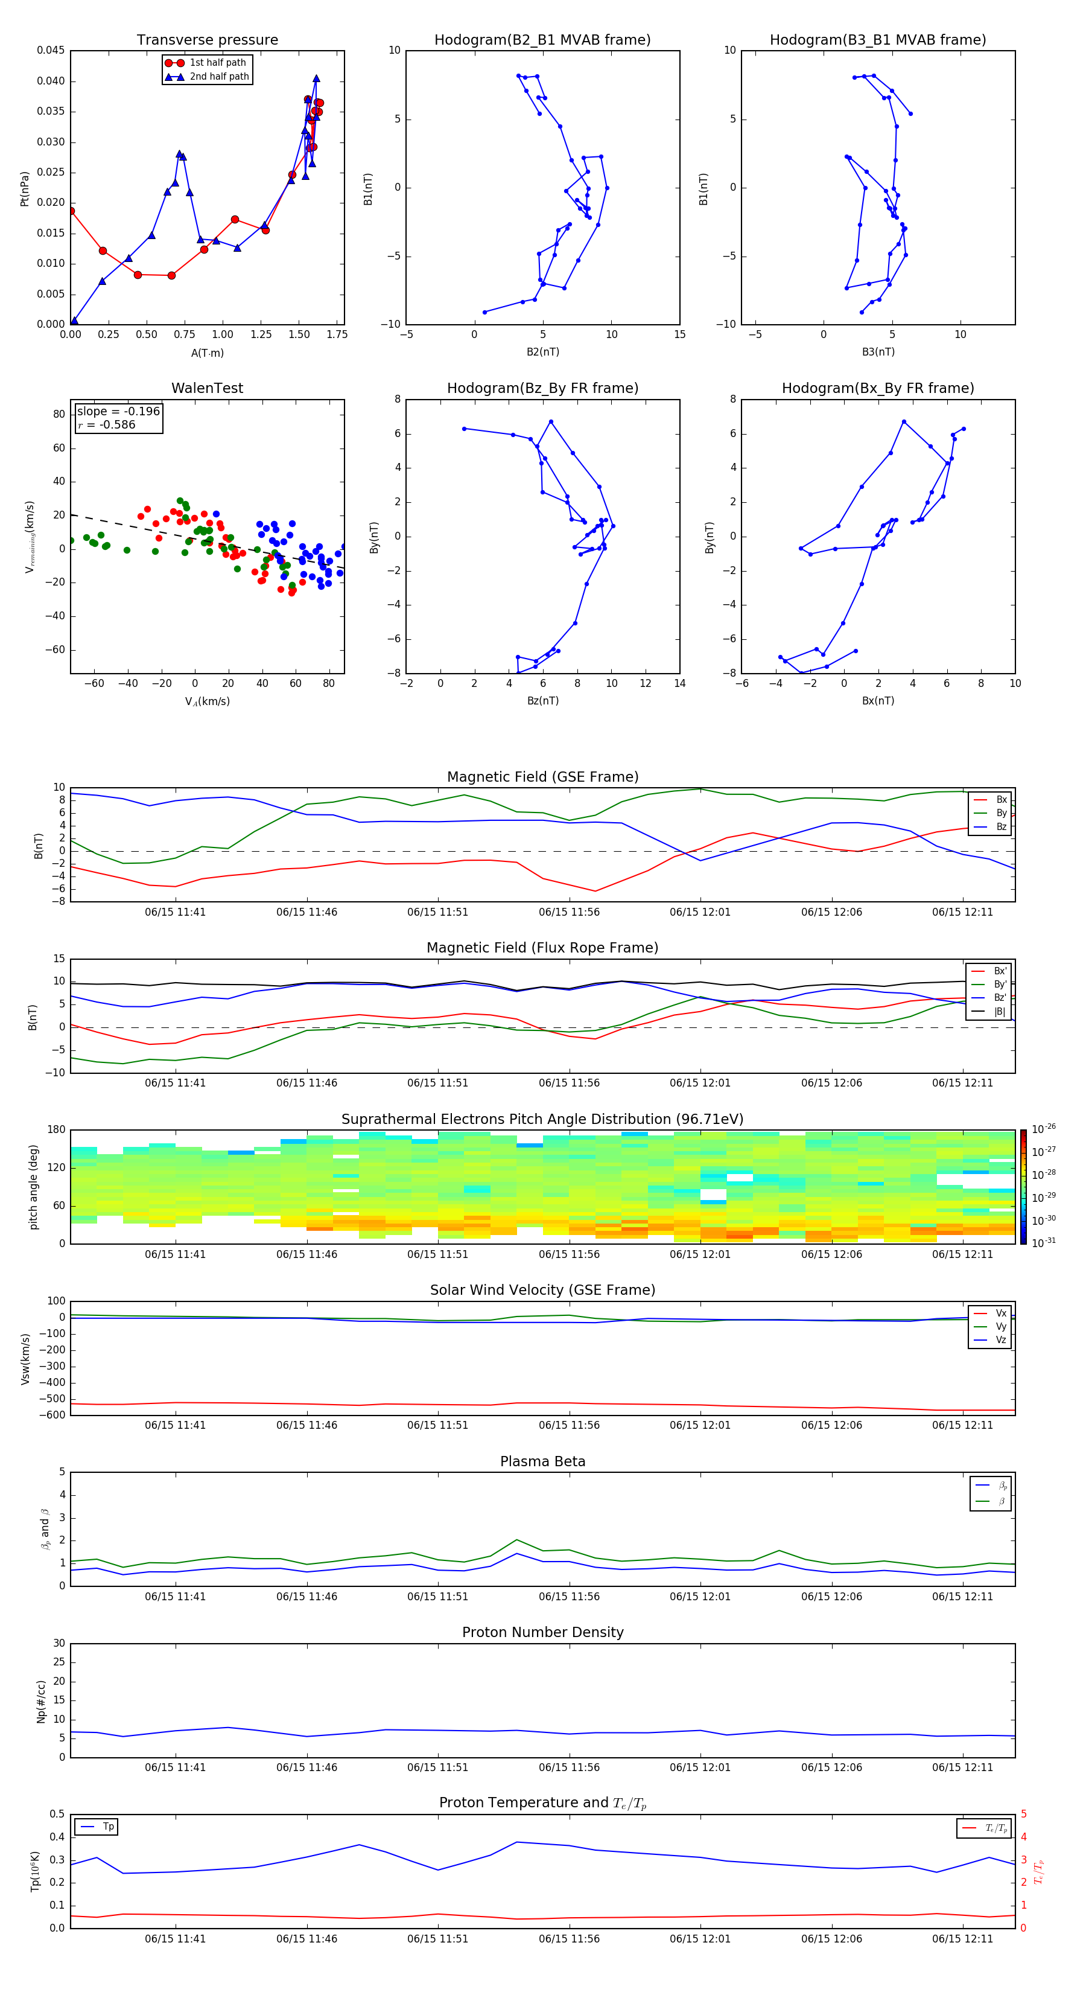The width and height of the screenshot is (1086, 1992).
Task: Click the 'Np(#/cc)' y-axis label
Action: tap(40, 1701)
